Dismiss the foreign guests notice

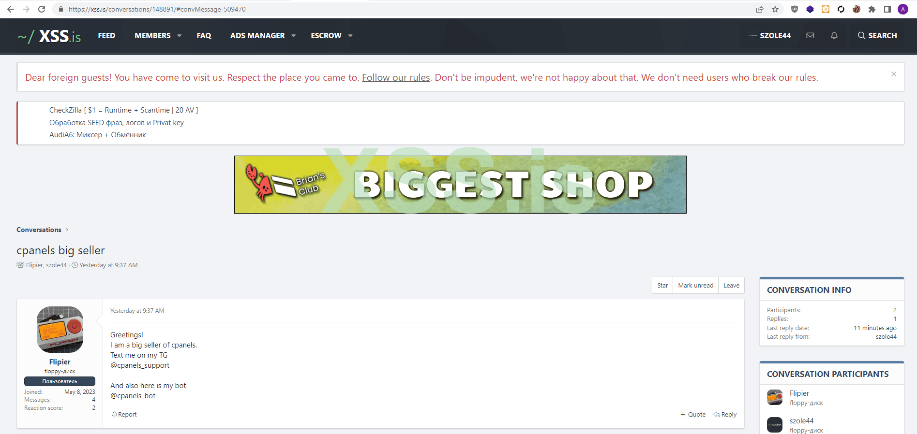click(894, 74)
